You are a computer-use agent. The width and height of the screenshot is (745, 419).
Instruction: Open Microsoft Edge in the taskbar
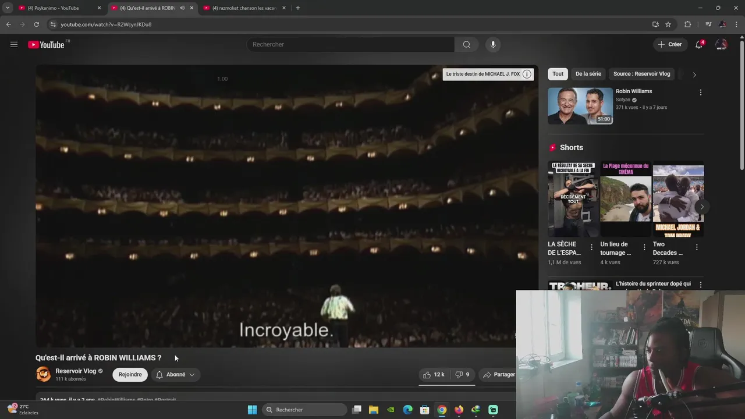click(x=408, y=410)
